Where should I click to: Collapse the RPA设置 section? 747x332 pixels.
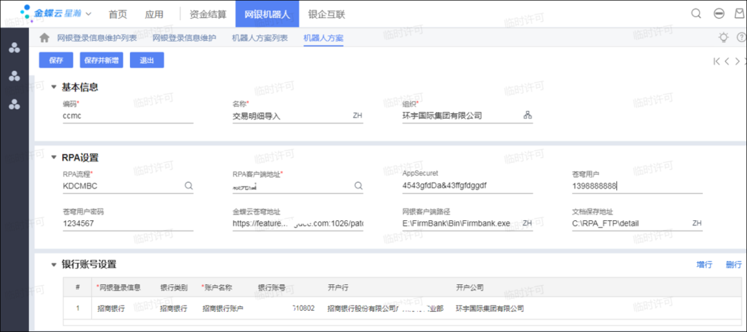pyautogui.click(x=54, y=158)
